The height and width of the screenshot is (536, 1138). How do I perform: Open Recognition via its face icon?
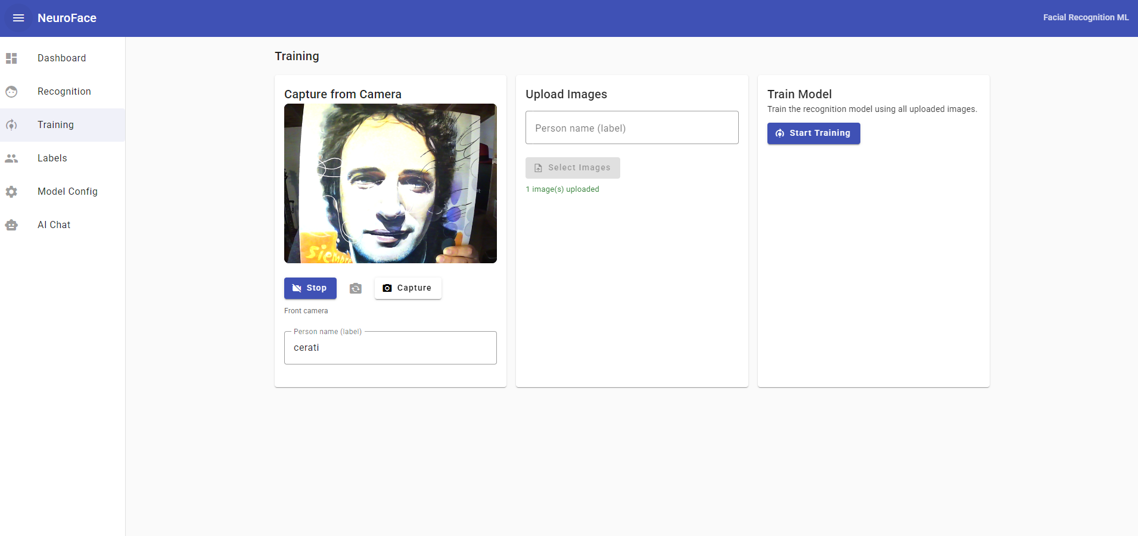click(x=12, y=91)
